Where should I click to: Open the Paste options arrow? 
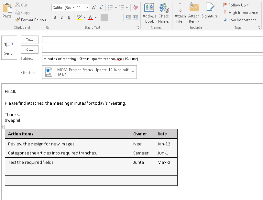click(7, 21)
